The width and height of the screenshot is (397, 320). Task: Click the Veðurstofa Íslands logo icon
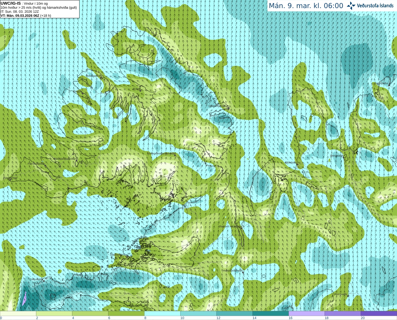351,6
